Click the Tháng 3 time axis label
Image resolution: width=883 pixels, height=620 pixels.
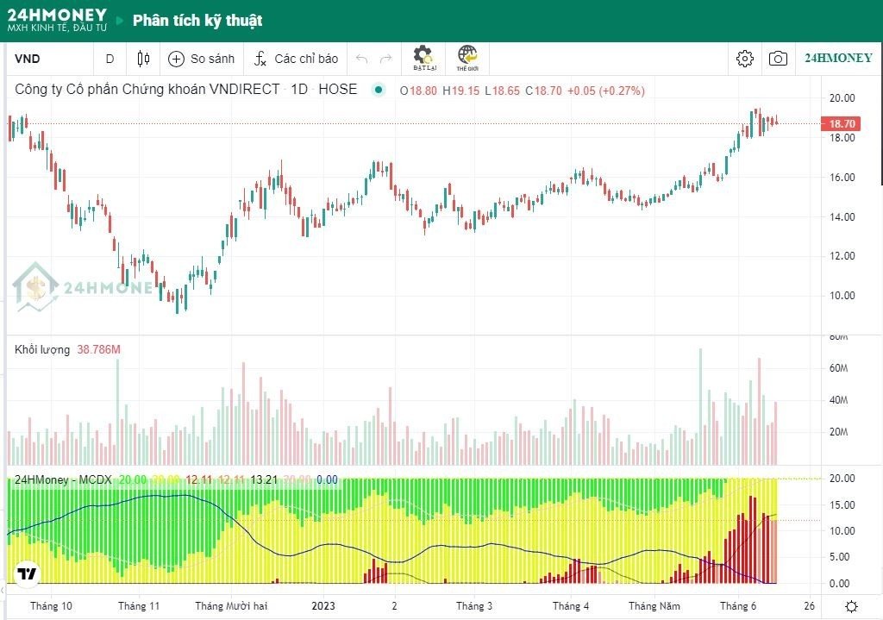click(x=474, y=606)
